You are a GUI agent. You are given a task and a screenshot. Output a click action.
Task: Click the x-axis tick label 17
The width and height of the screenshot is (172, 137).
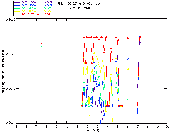point(137,127)
